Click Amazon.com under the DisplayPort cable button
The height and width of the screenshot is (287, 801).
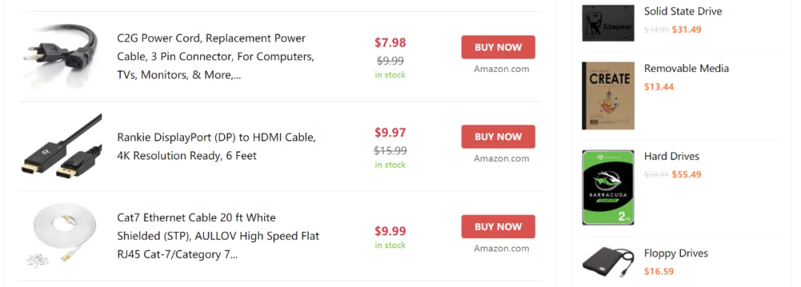pos(501,158)
